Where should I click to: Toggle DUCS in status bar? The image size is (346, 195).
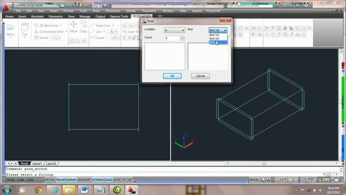pyautogui.click(x=109, y=180)
